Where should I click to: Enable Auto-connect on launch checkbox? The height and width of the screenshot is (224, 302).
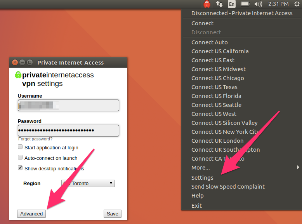tap(20, 157)
